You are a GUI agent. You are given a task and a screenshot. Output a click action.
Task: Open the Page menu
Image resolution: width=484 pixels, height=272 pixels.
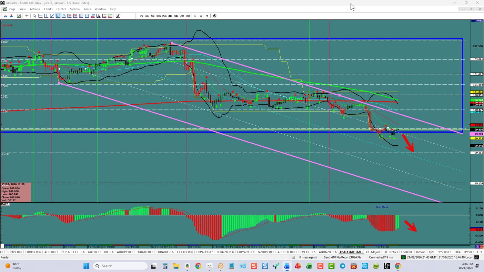pos(12,9)
